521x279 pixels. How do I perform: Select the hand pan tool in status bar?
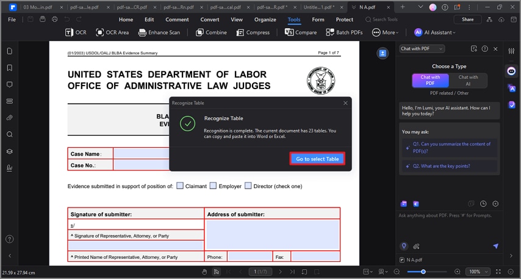tap(205, 272)
